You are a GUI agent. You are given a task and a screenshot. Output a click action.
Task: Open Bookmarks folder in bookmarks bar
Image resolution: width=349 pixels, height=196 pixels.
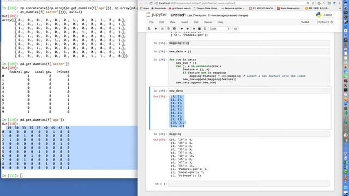(159, 8)
